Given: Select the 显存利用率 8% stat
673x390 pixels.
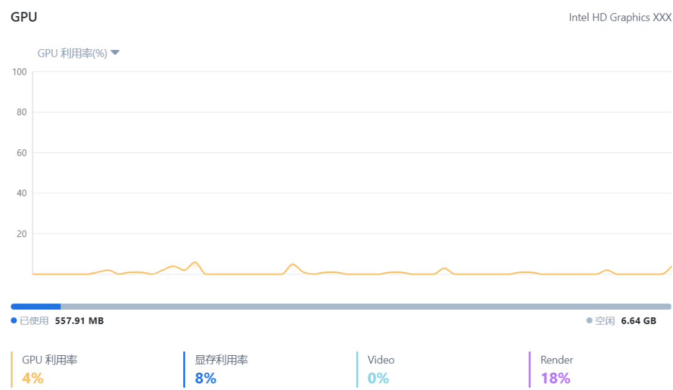Looking at the screenshot, I should click(x=206, y=378).
